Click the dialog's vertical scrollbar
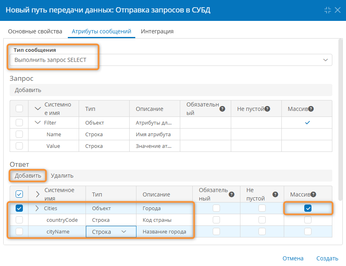 tap(340, 120)
